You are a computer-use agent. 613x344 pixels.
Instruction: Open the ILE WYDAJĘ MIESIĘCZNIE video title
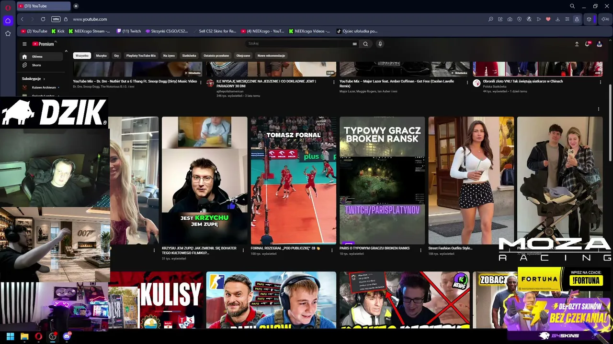pyautogui.click(x=266, y=84)
